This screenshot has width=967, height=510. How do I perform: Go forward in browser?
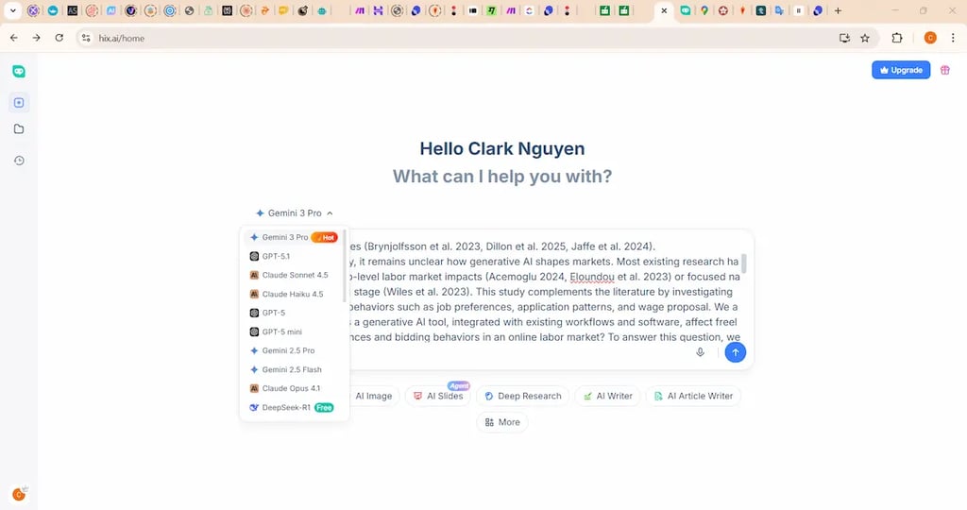pos(37,38)
